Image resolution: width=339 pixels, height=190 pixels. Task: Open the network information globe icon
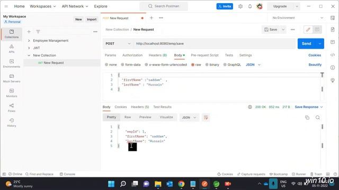click(x=250, y=107)
